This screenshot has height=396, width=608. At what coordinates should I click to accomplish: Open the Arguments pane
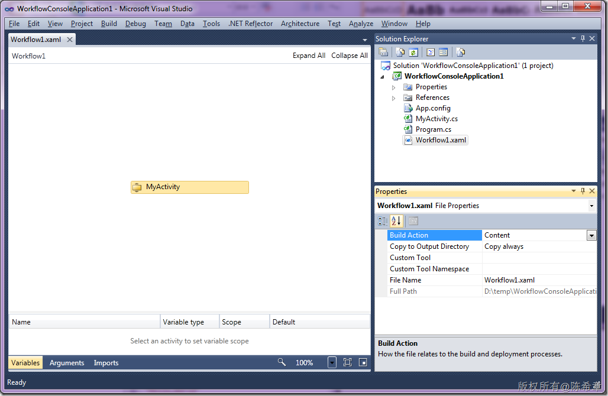[x=67, y=363]
